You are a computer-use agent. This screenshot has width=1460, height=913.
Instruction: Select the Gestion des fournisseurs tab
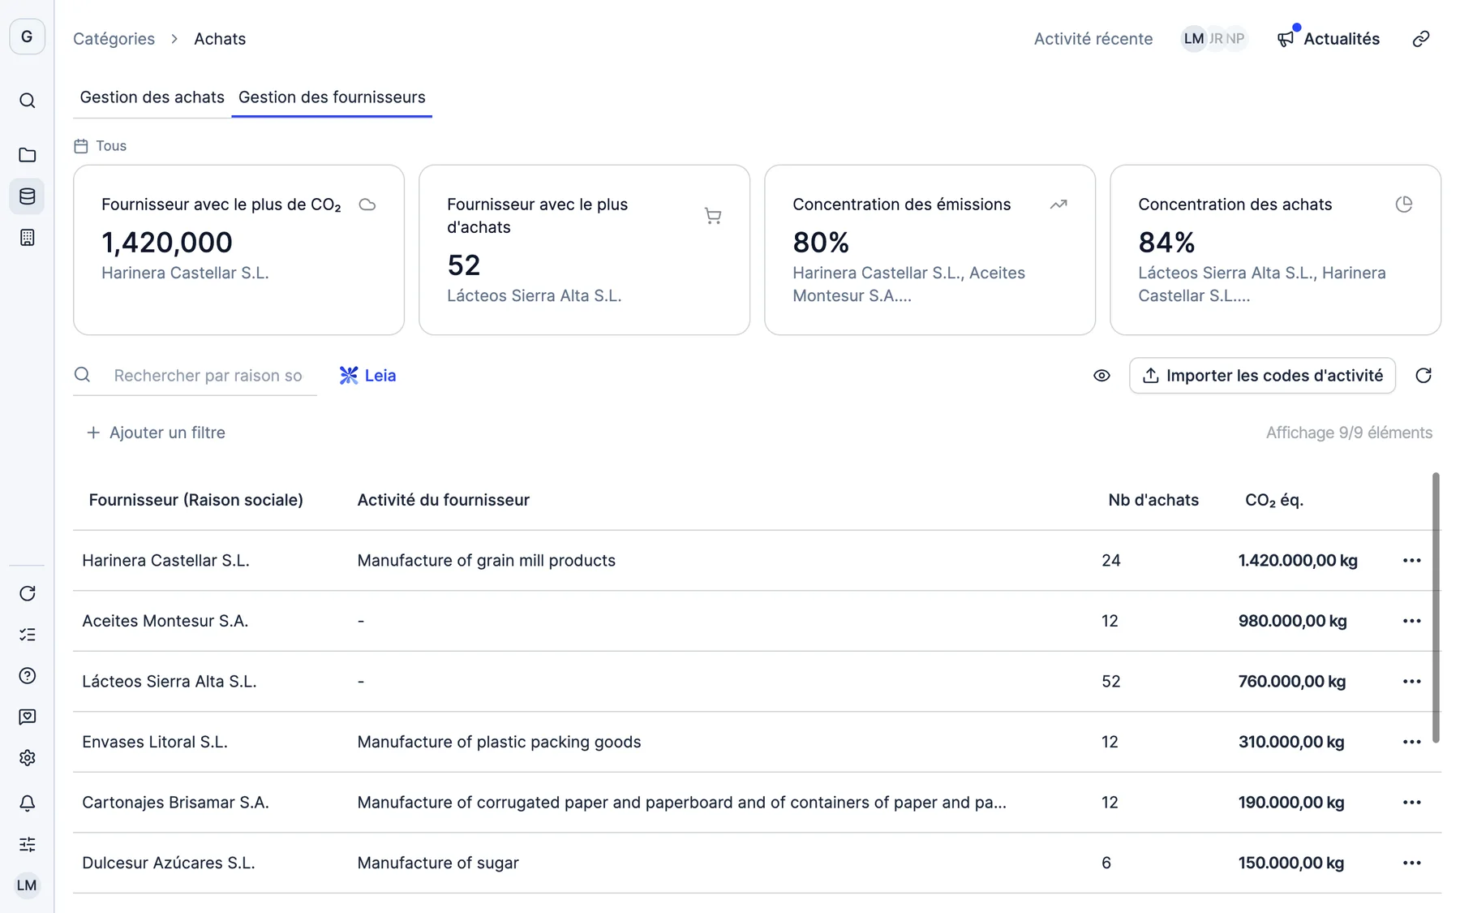[332, 97]
